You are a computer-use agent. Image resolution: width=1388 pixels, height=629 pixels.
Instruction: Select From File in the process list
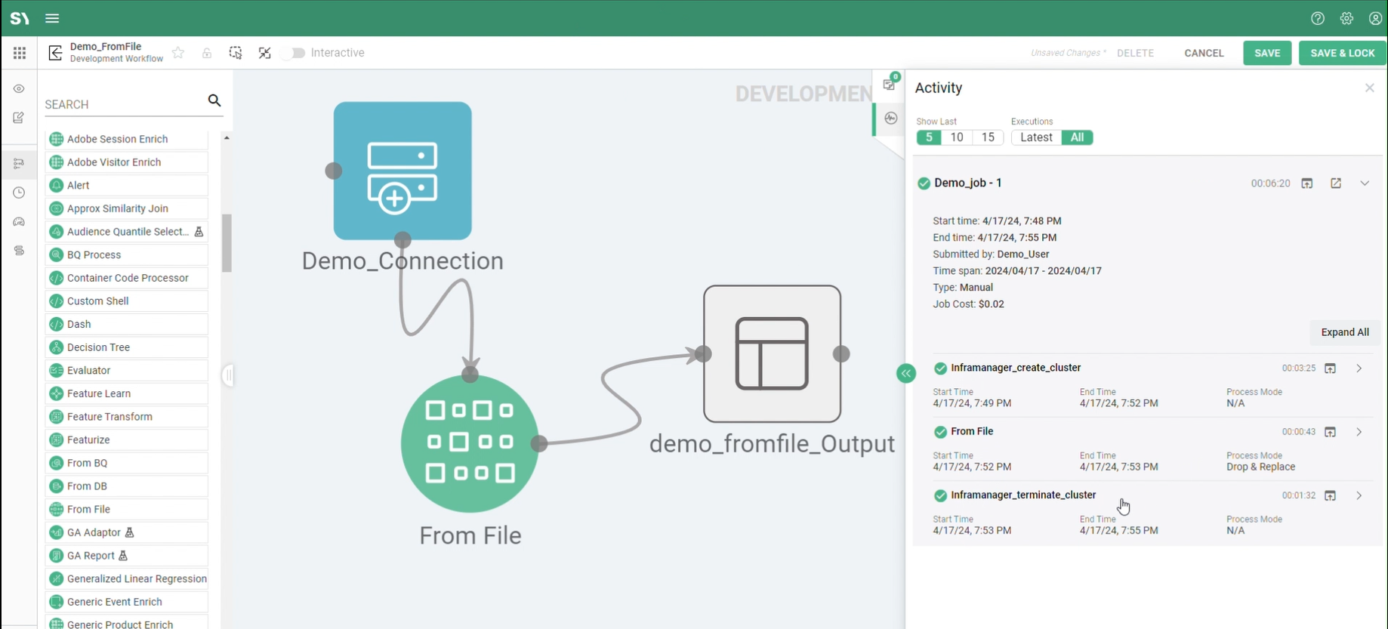(x=88, y=509)
